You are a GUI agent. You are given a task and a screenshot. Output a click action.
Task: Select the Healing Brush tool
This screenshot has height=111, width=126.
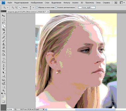[3, 37]
